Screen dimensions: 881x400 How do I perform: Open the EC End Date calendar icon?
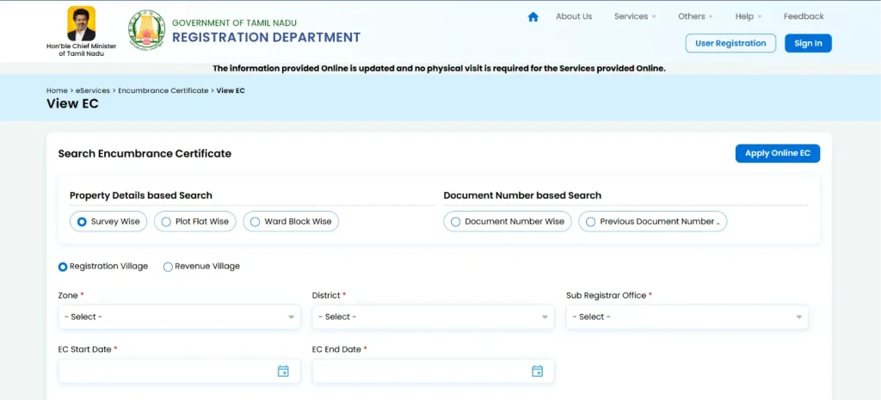pyautogui.click(x=537, y=371)
